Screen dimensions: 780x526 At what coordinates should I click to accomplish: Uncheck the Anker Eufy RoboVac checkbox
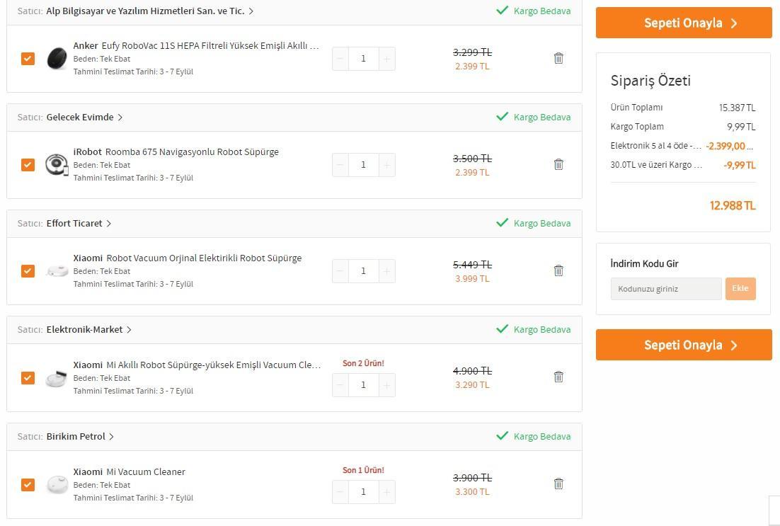pyautogui.click(x=28, y=59)
